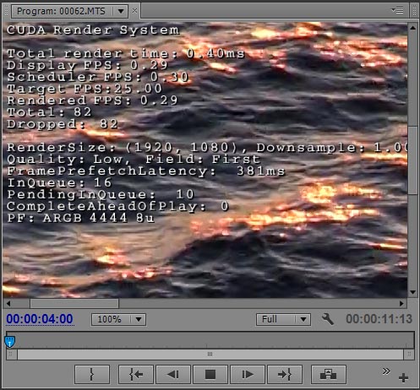The image size is (420, 390).
Task: Open the wrench settings menu
Action: [x=328, y=319]
